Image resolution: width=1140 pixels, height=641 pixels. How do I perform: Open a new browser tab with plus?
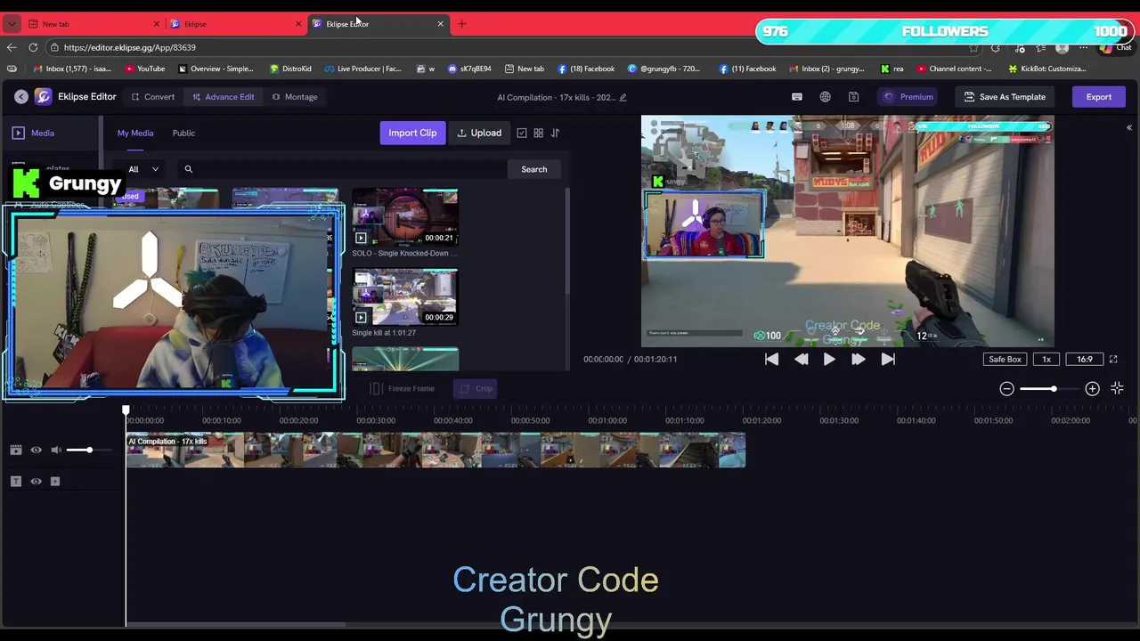pos(461,24)
